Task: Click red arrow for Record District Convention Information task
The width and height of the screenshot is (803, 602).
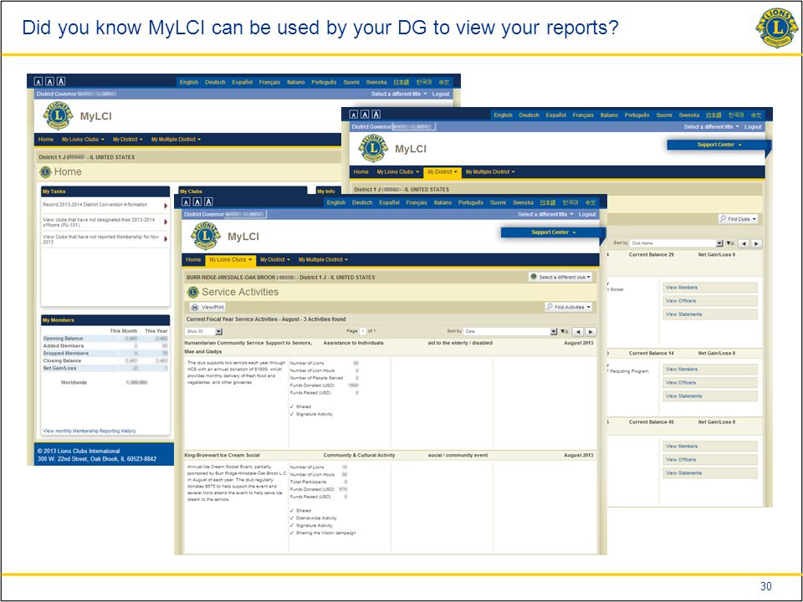Action: point(166,206)
